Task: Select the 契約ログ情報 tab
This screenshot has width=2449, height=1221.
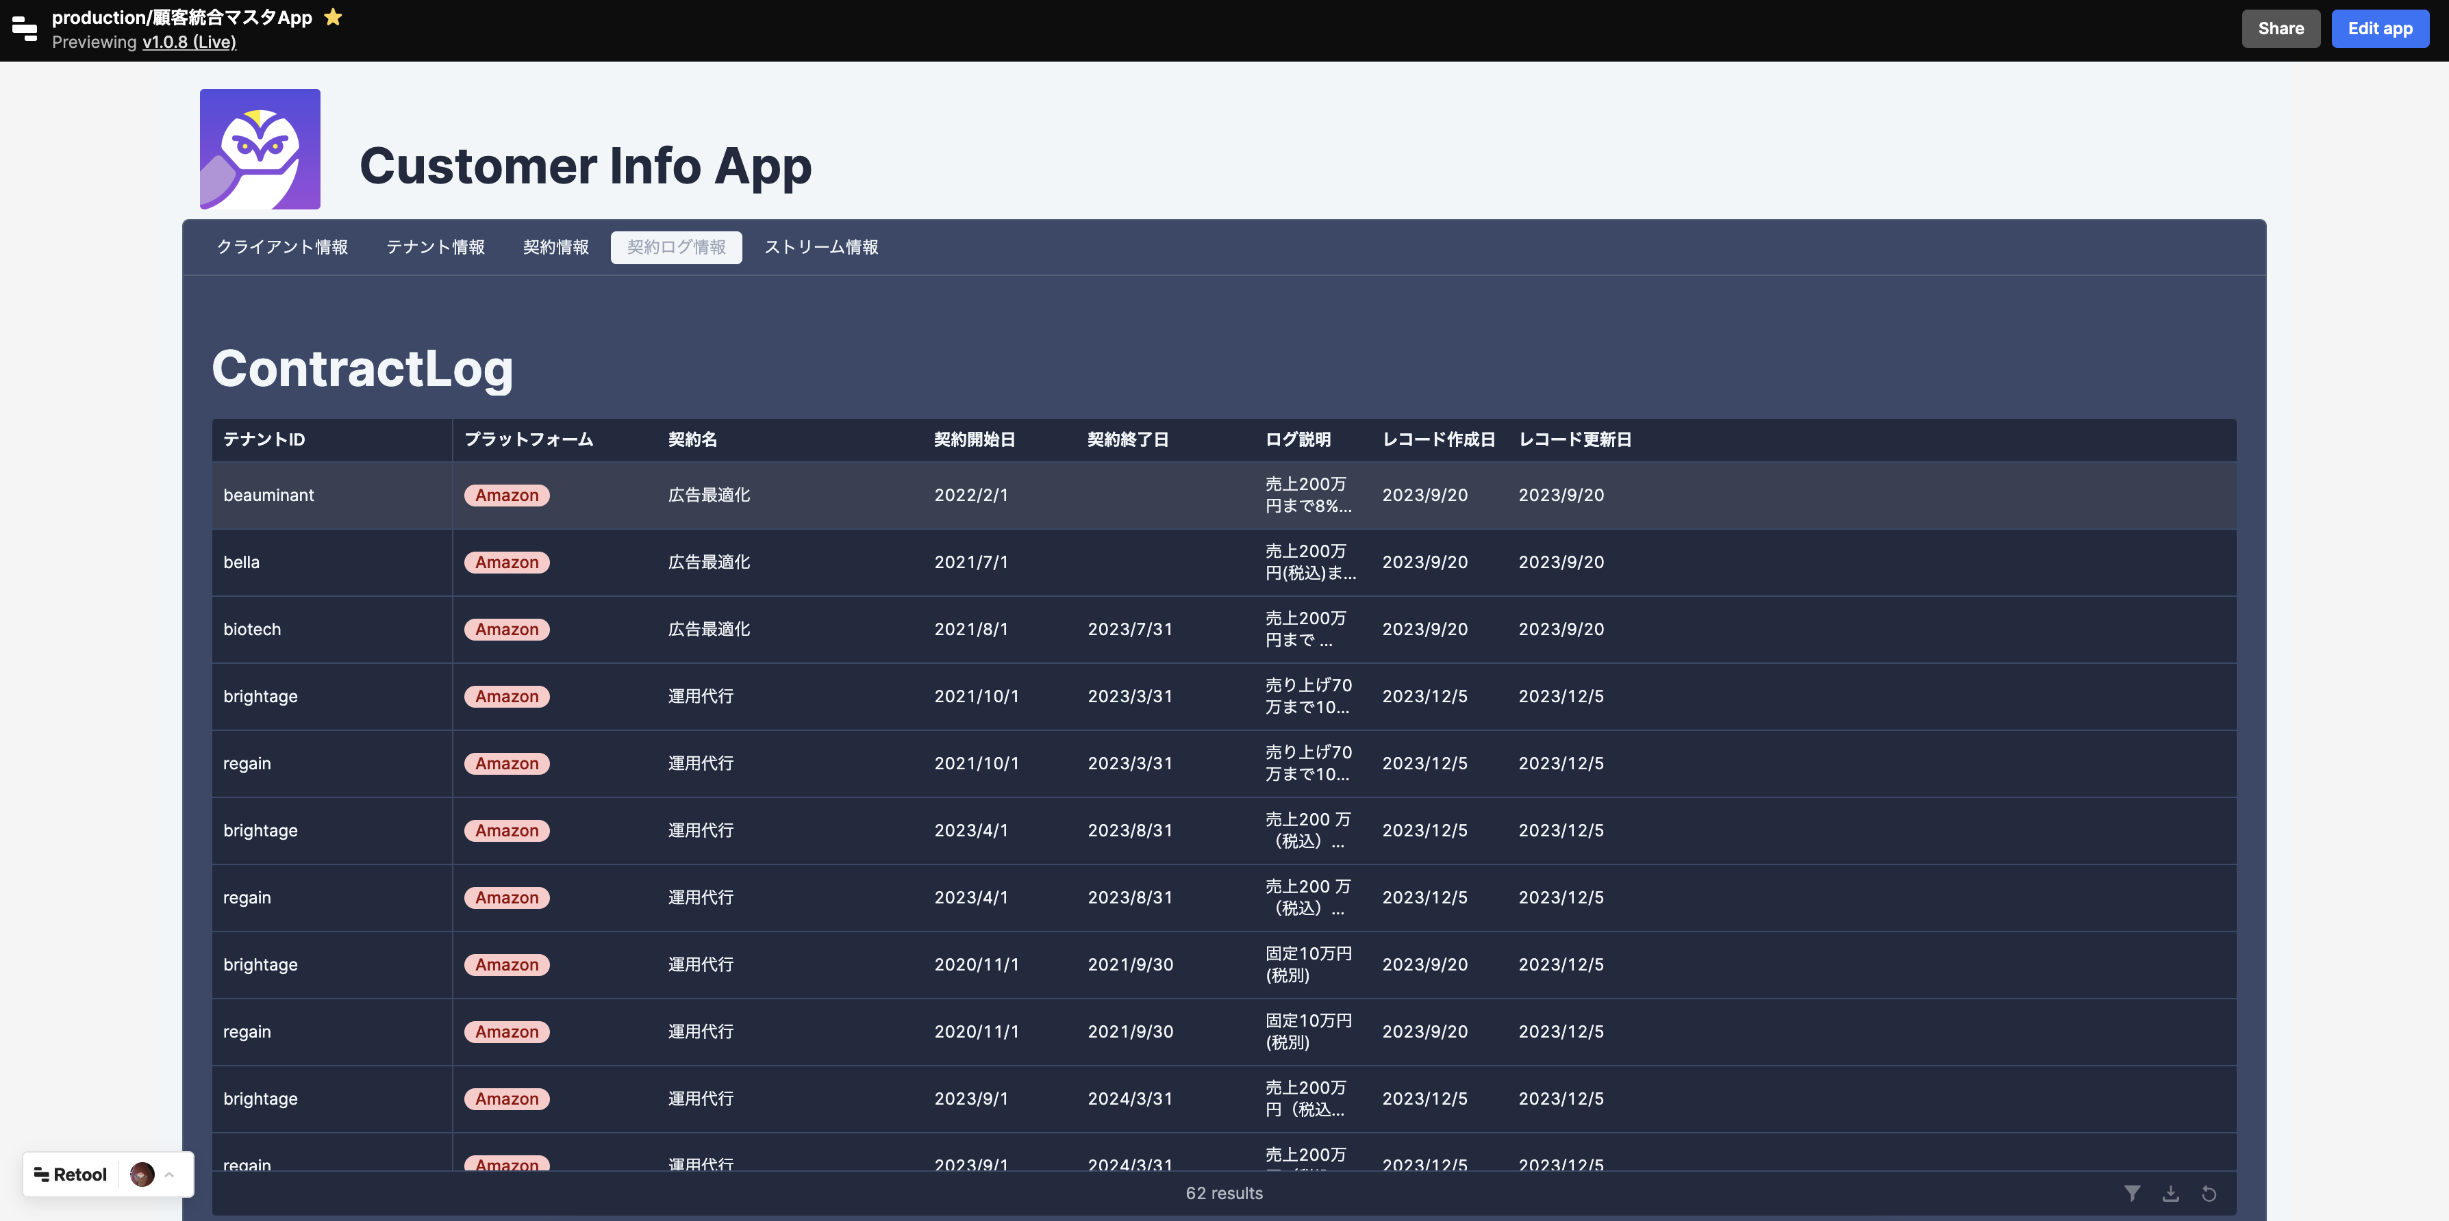Action: pyautogui.click(x=676, y=247)
